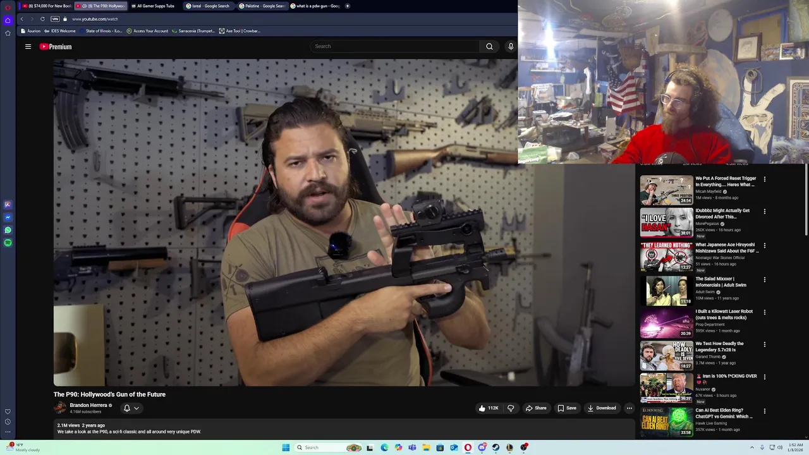The width and height of the screenshot is (809, 455).
Task: Open Opera sidebar bookmarks star icon
Action: (8, 33)
